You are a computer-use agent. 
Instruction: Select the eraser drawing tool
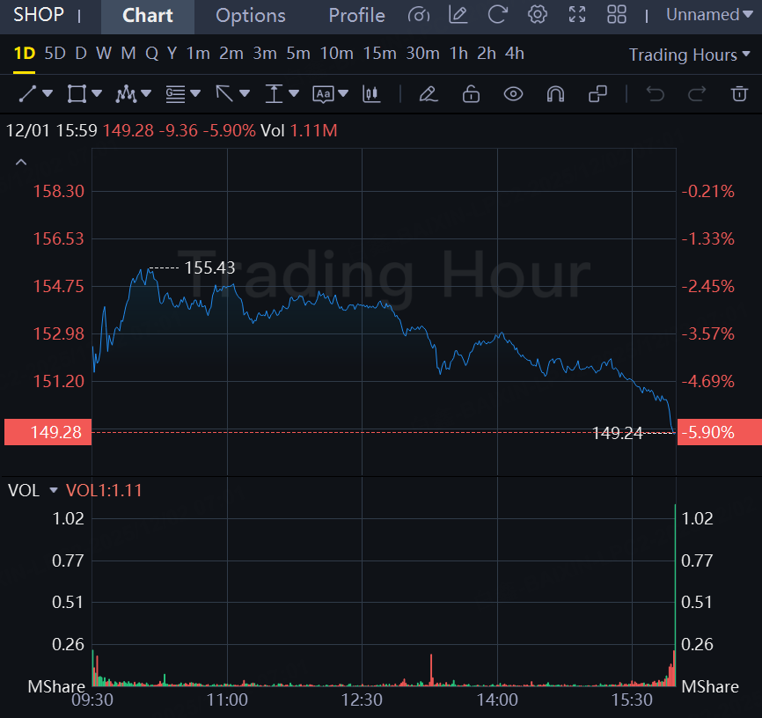tap(429, 93)
